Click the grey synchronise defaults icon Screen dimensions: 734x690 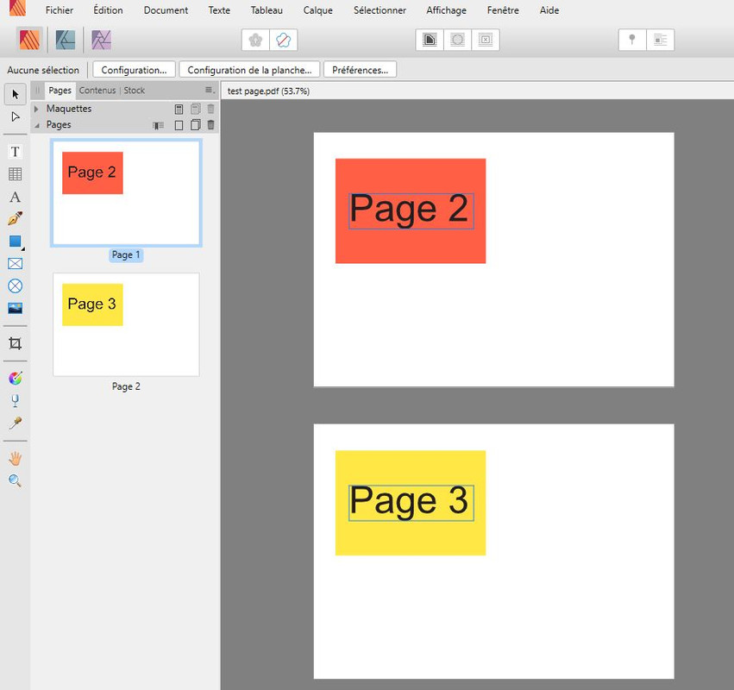pos(255,41)
